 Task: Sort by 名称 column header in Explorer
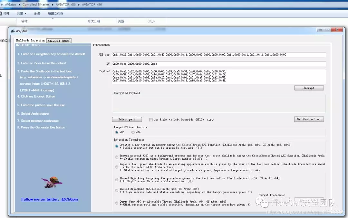(x=24, y=21)
